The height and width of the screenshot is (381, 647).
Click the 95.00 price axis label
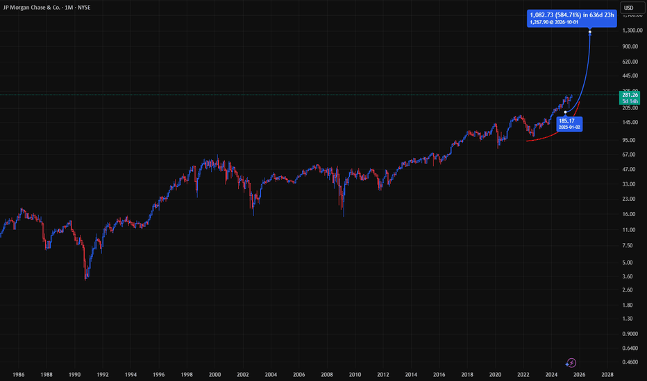[629, 140]
